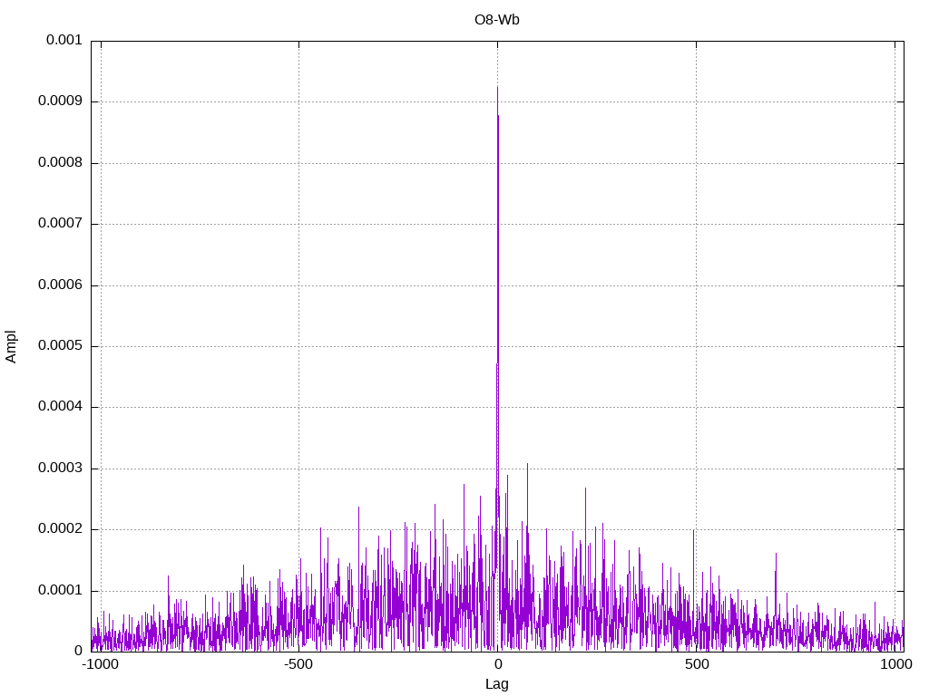Click the 0 tick label on y-axis
This screenshot has height=696, width=929.
tap(78, 651)
